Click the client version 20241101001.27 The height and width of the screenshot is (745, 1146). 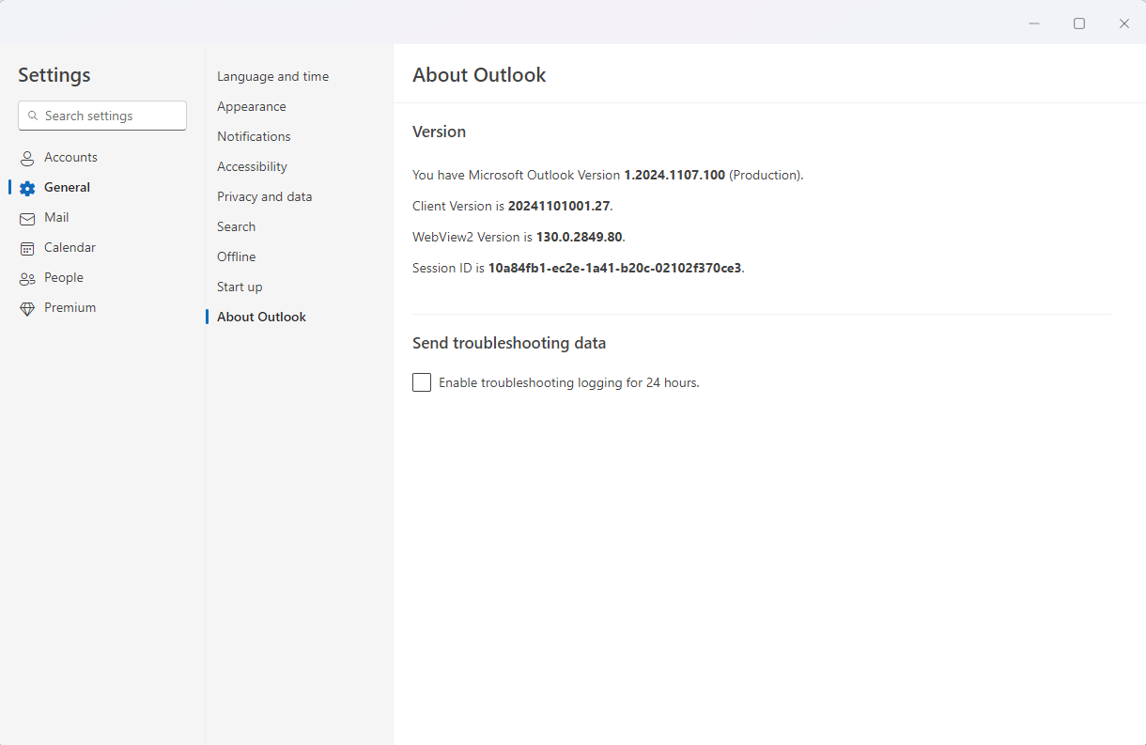click(x=559, y=206)
